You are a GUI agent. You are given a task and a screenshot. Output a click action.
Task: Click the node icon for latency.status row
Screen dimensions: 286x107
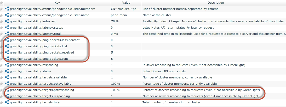(x=7, y=28)
